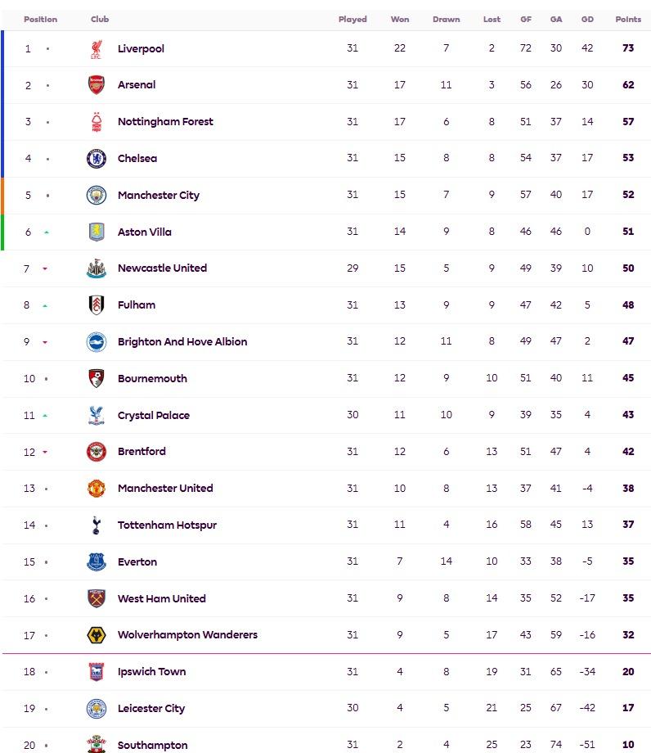
Task: Click the Wolverhampton Wanderers wolf badge
Action: tap(97, 635)
